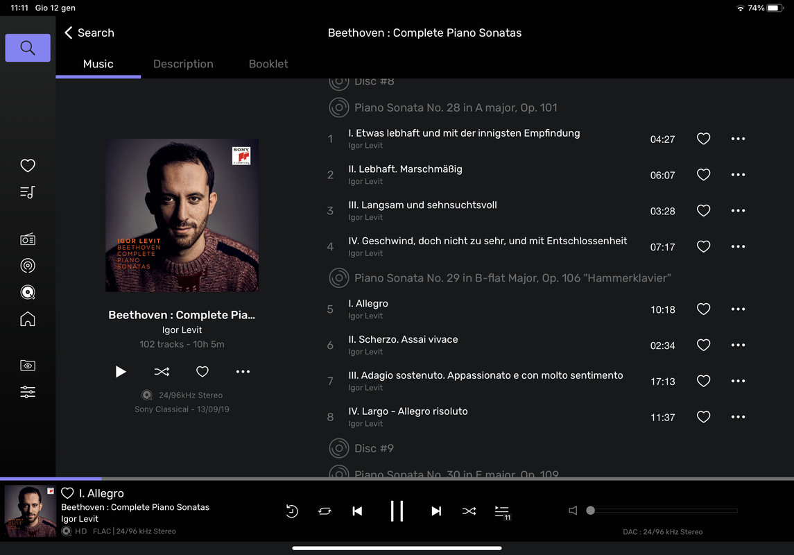Toggle repeat mode in the player

[x=325, y=511]
